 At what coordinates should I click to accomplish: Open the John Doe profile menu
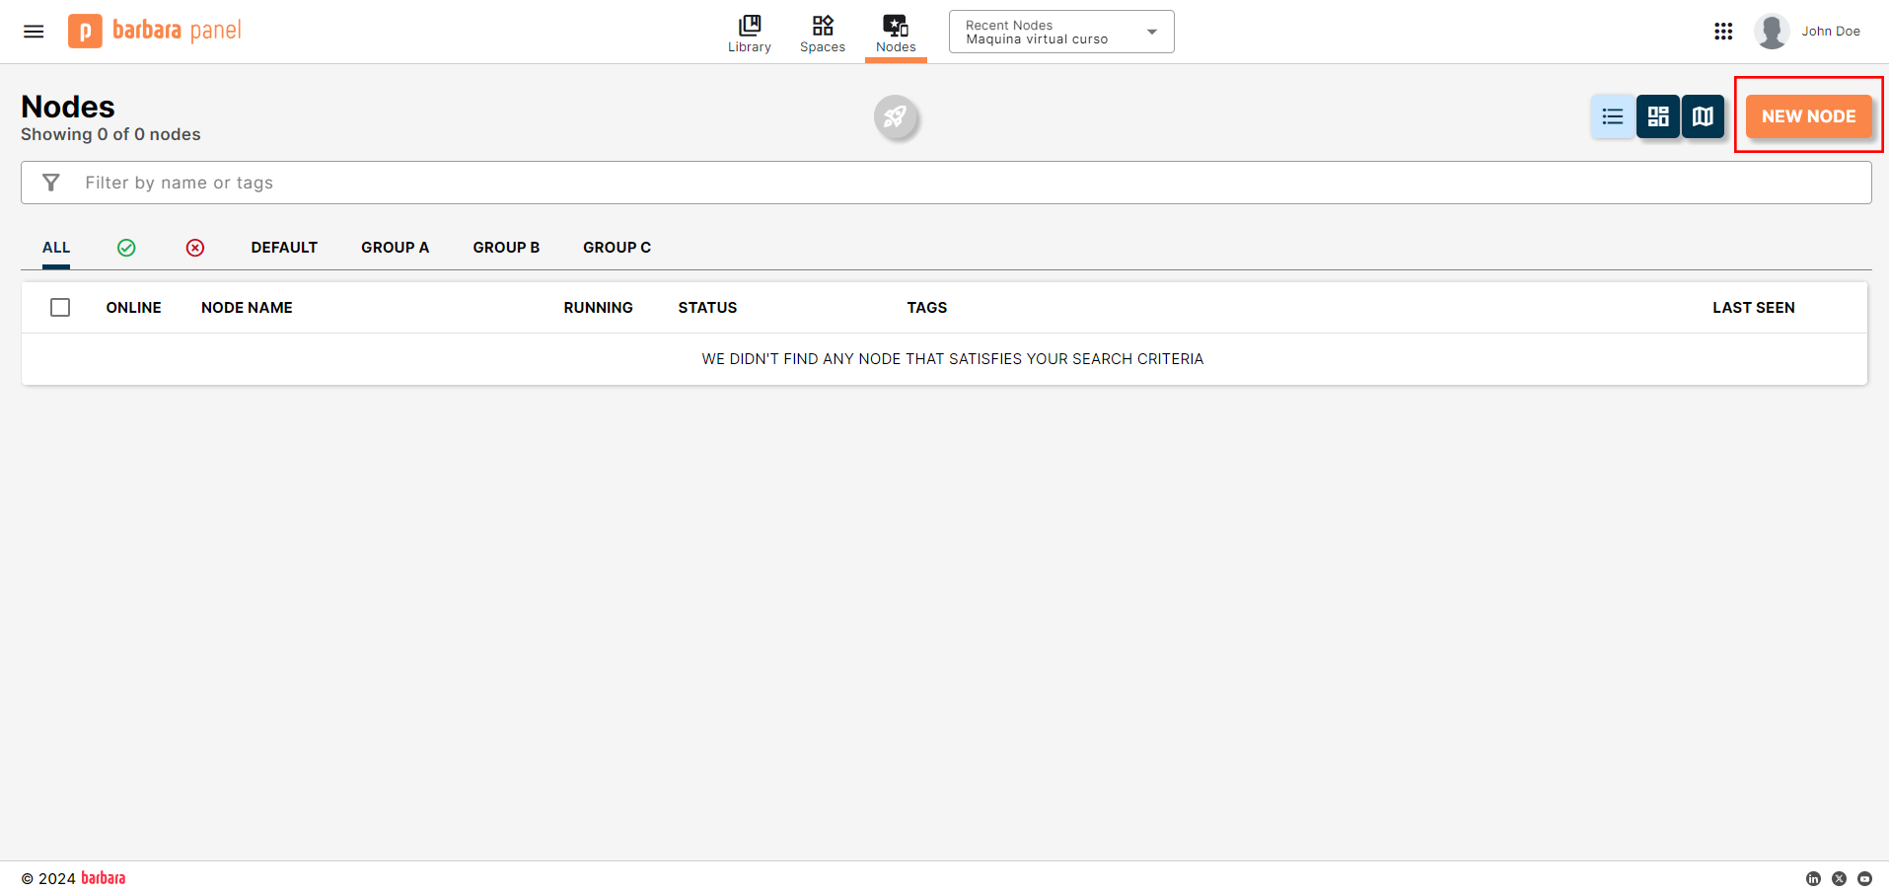click(x=1809, y=31)
